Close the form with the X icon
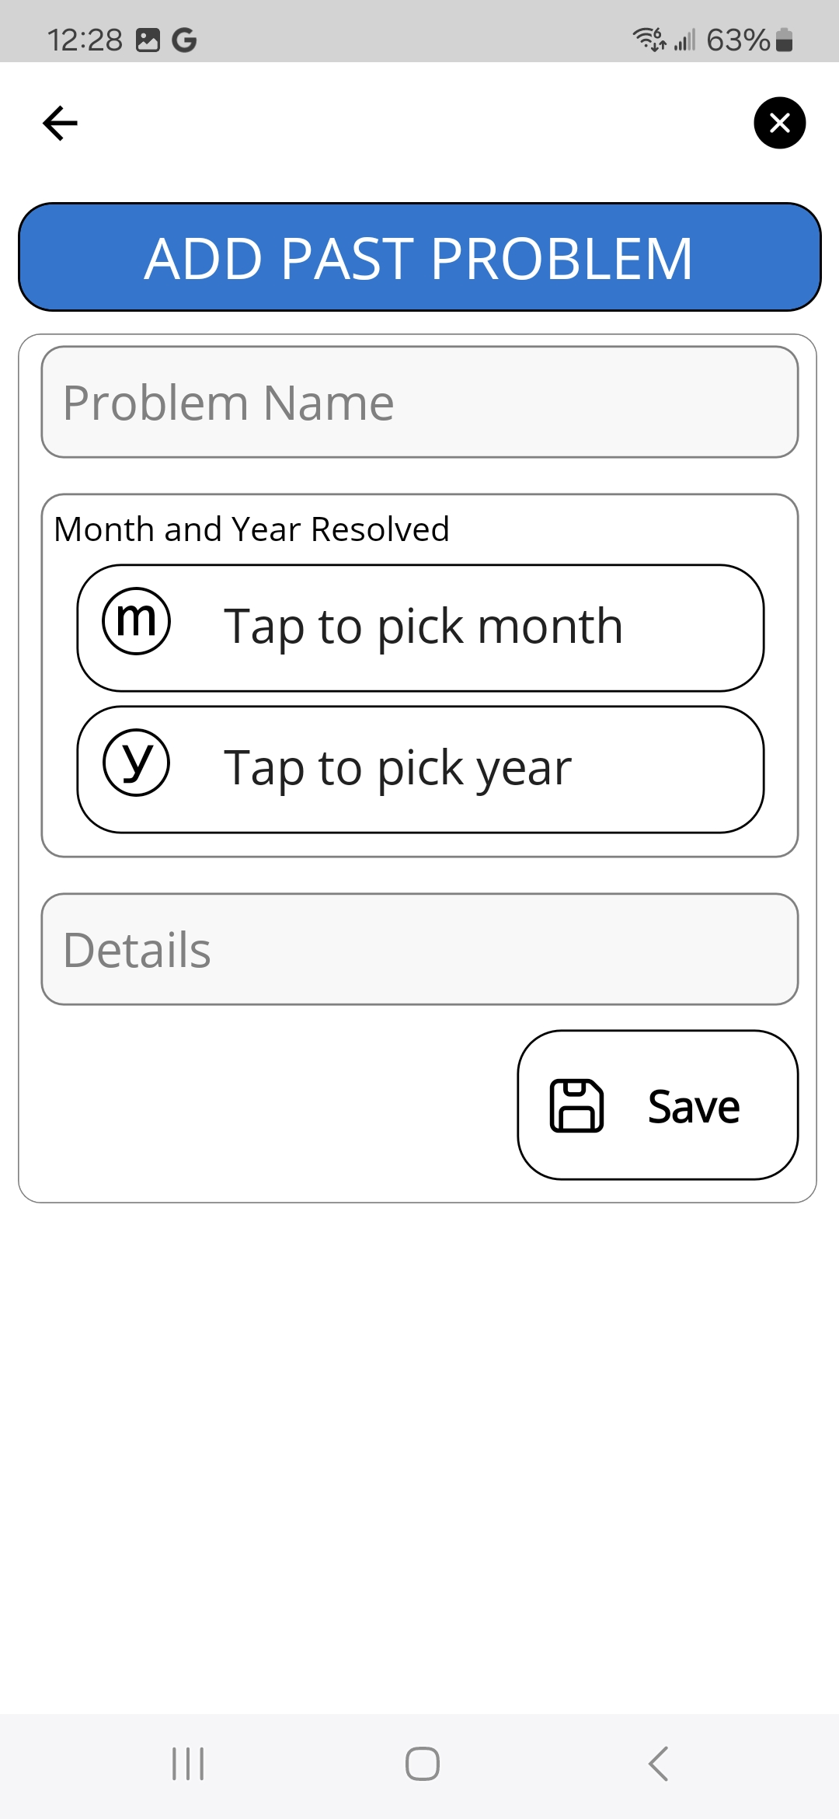This screenshot has width=839, height=1819. 779,123
